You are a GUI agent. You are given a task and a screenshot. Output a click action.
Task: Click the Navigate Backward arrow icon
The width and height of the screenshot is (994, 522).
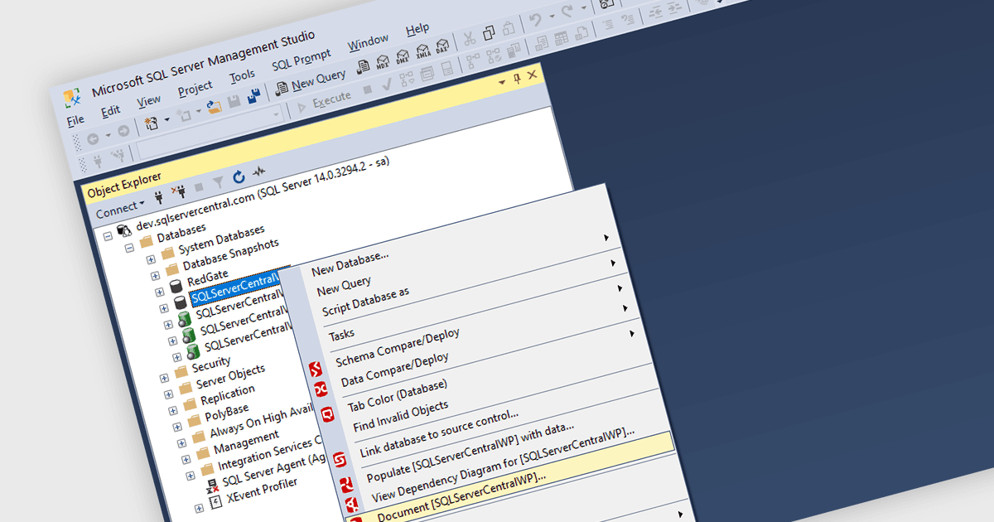coord(93,138)
